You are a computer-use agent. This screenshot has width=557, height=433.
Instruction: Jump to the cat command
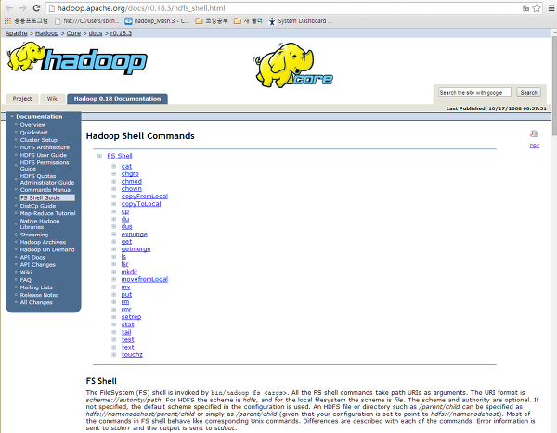126,167
